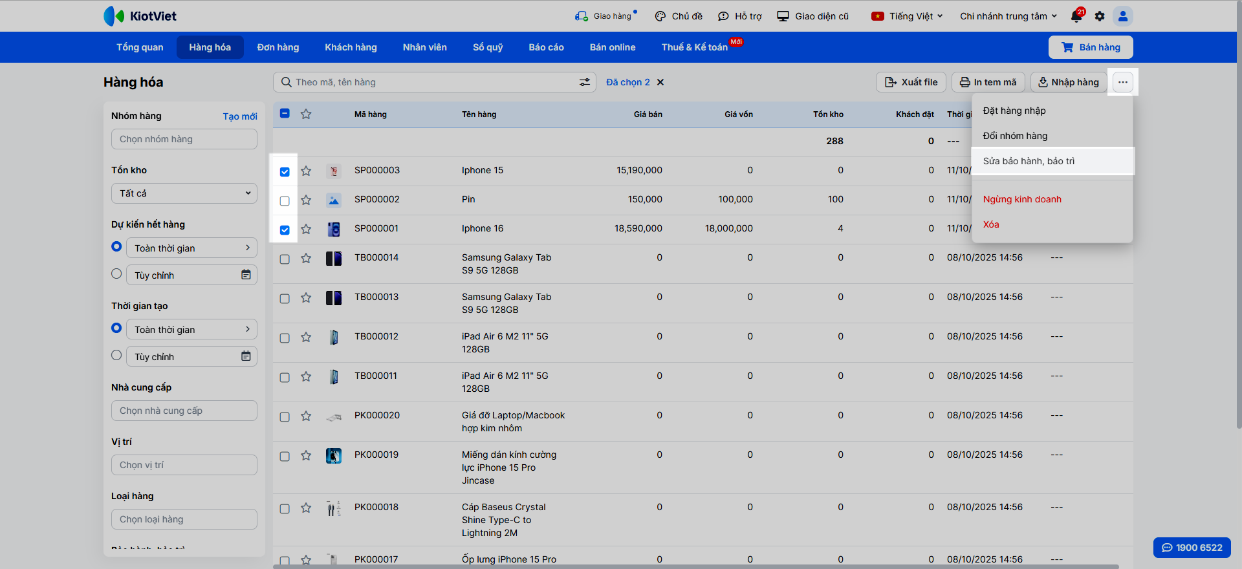The width and height of the screenshot is (1242, 569).
Task: Click the Tạo mới link for Nhóm hàng
Action: tap(240, 116)
